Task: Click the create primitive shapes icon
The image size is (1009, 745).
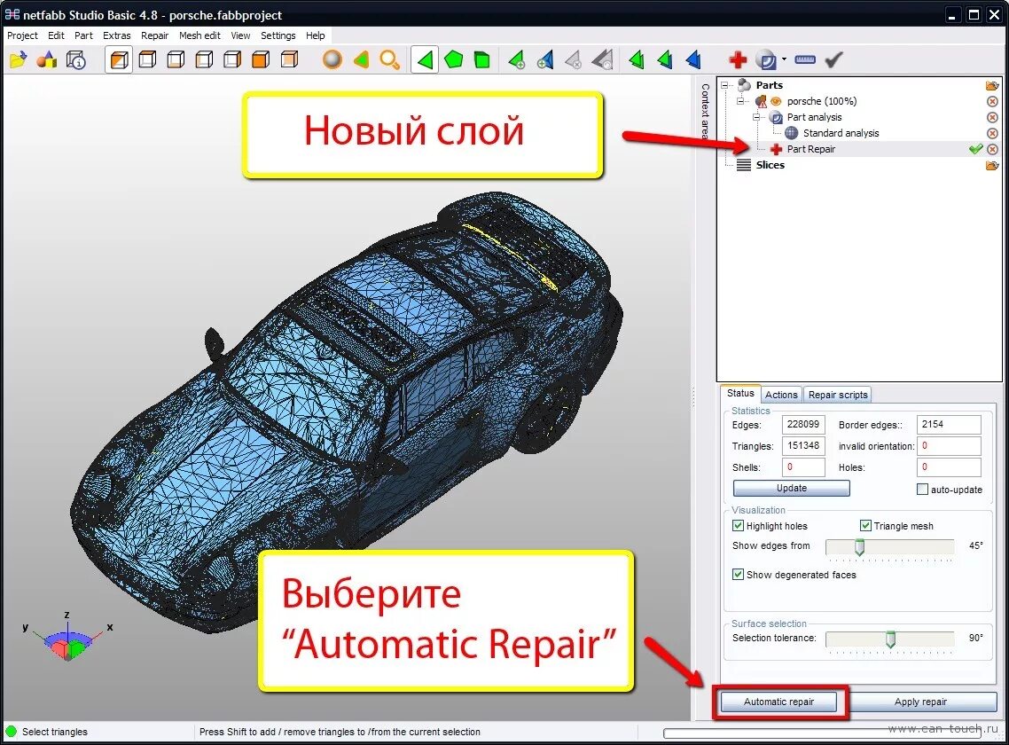Action: pyautogui.click(x=47, y=60)
